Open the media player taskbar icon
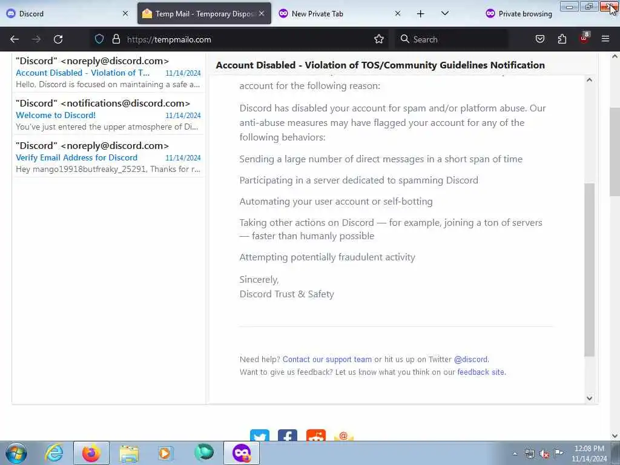 pyautogui.click(x=166, y=453)
